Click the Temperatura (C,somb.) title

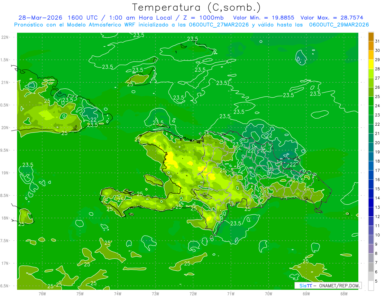pyautogui.click(x=197, y=7)
